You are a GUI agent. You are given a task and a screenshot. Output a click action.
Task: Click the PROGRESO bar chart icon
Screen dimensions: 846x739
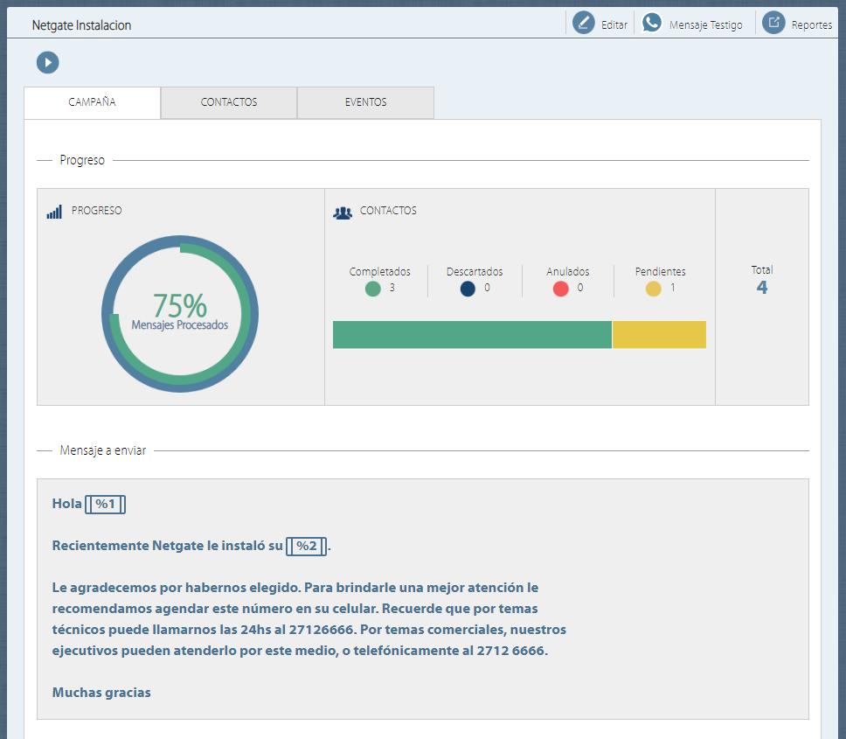click(x=54, y=212)
